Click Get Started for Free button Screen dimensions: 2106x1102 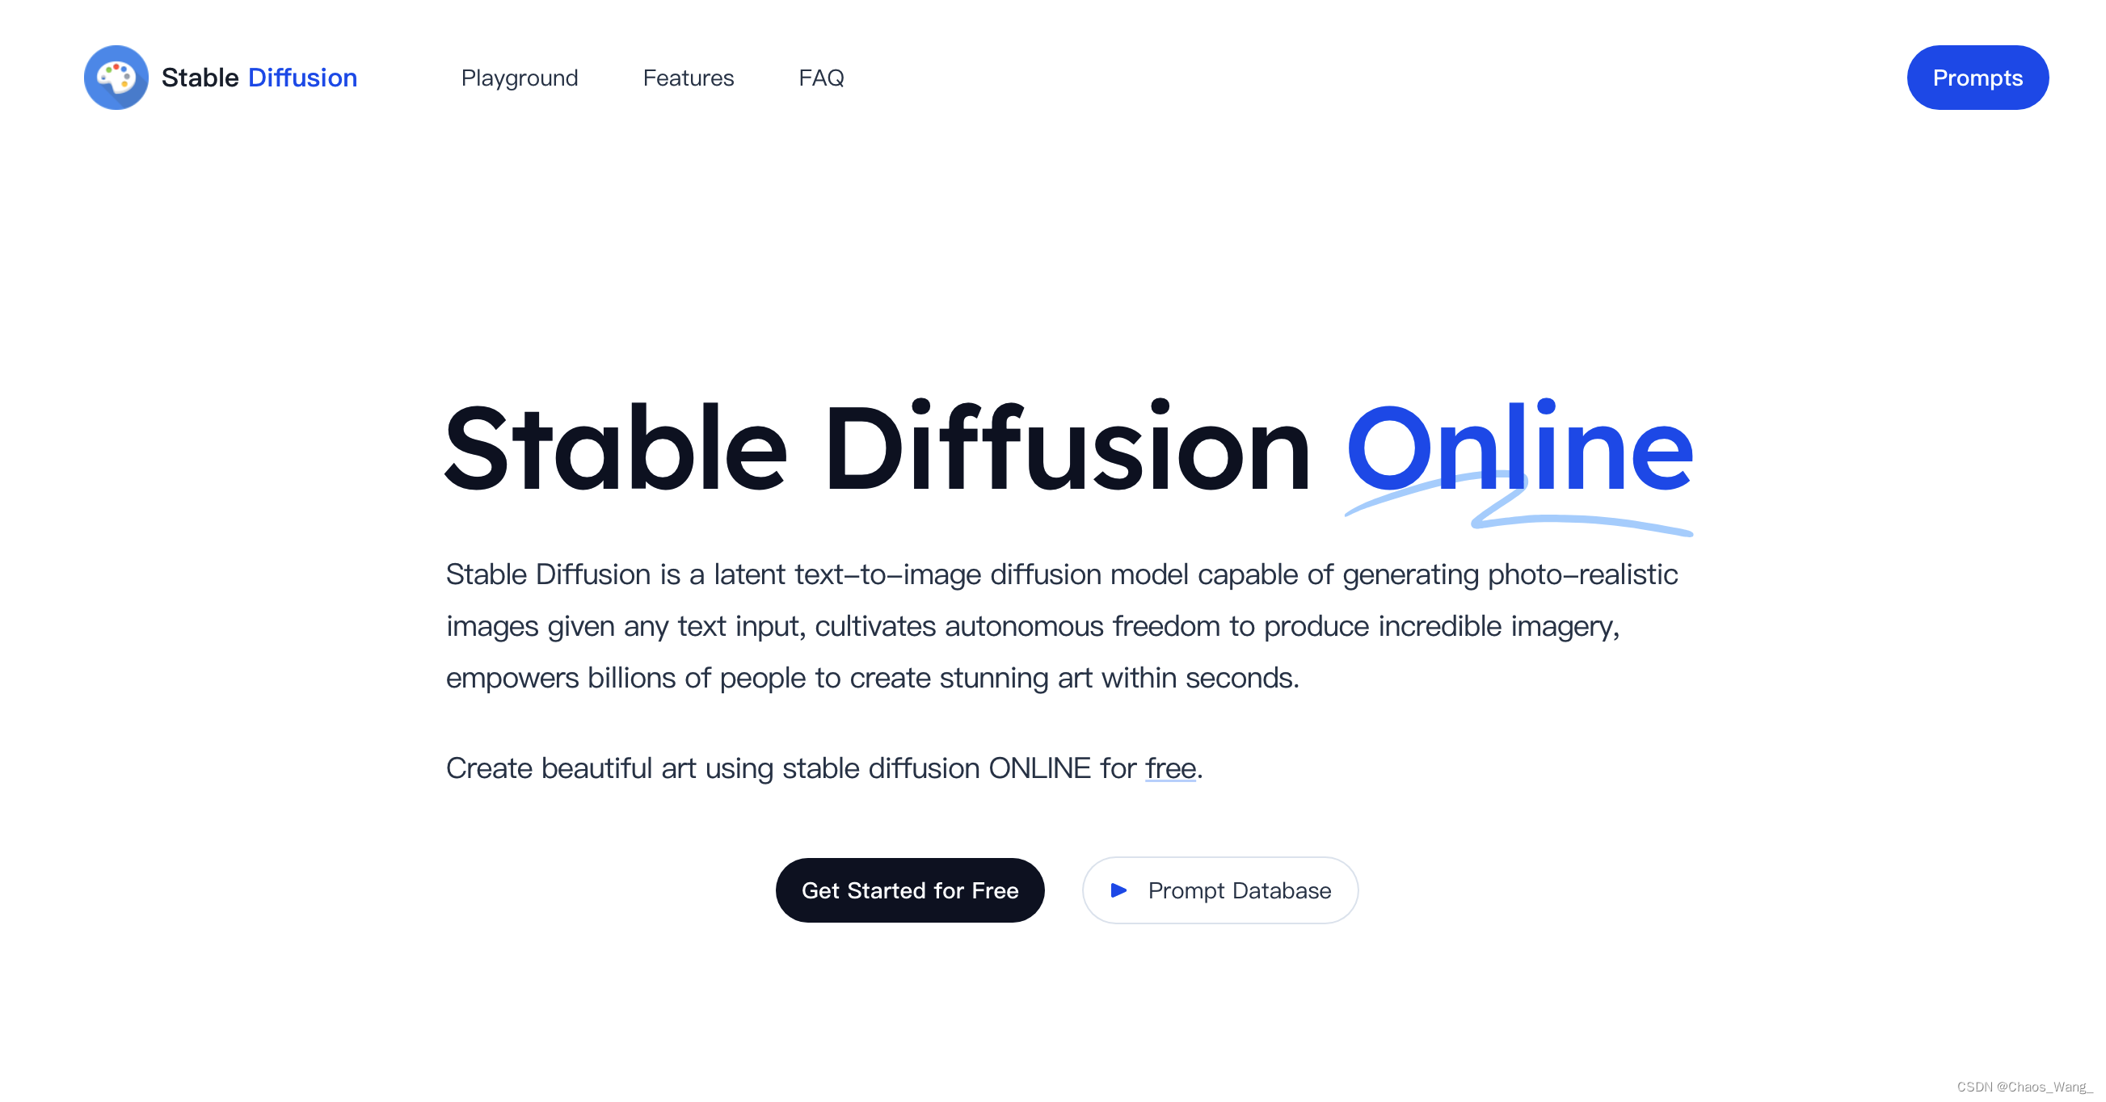point(909,889)
